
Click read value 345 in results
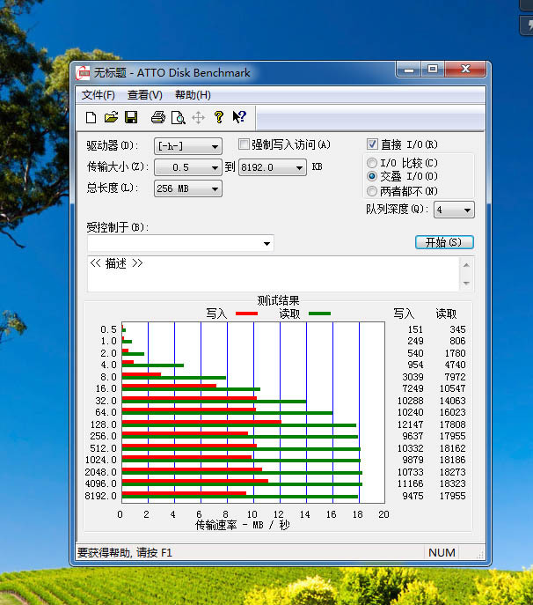(x=457, y=329)
